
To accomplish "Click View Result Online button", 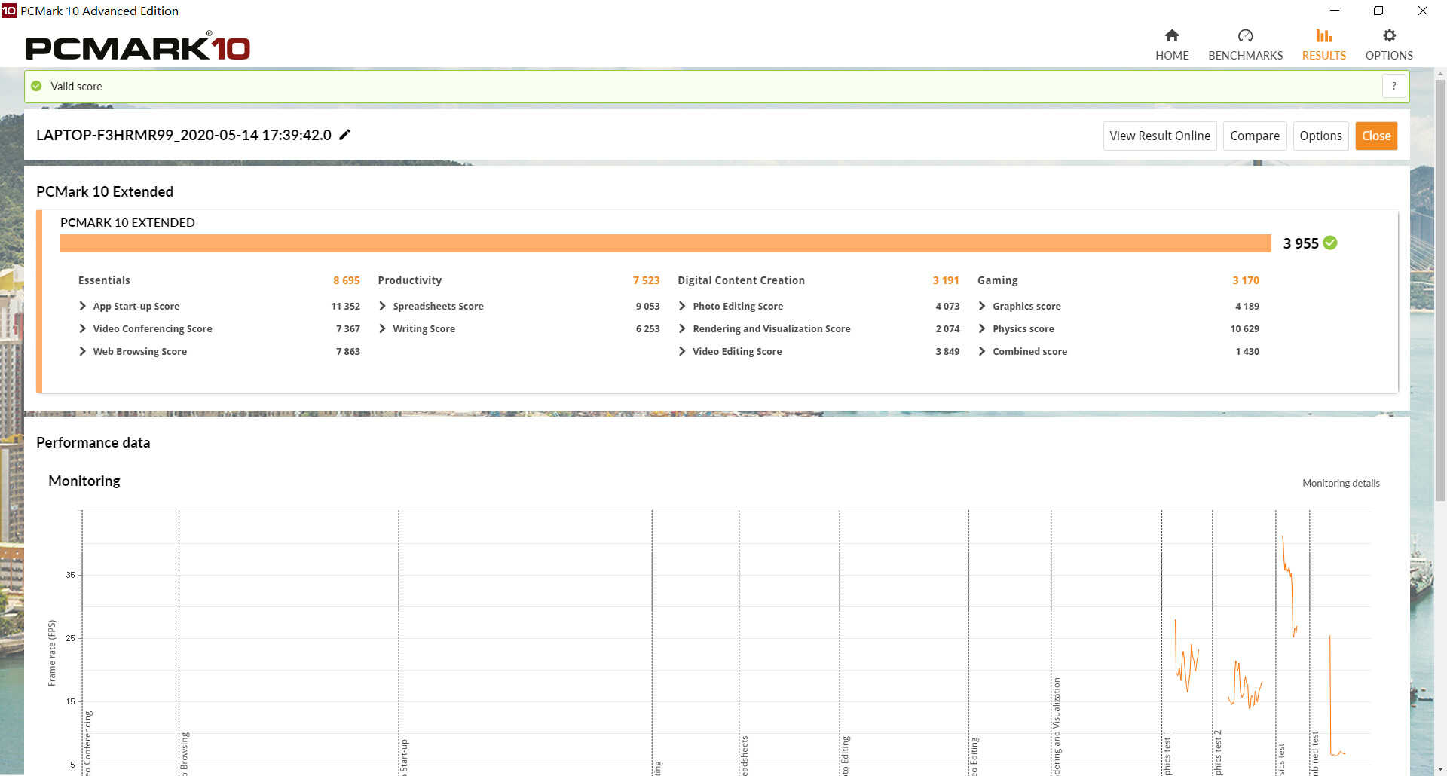I will click(1160, 136).
